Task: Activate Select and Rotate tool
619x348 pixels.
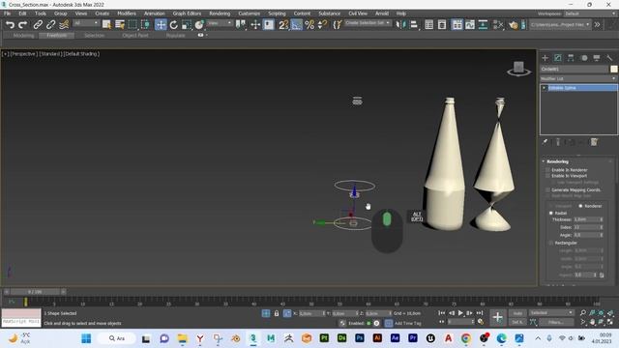Action: click(174, 25)
